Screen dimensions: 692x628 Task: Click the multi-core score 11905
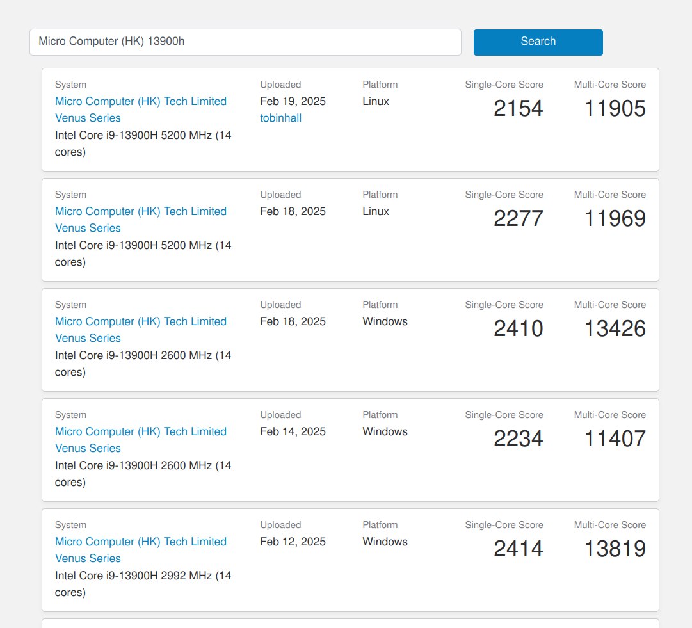[x=615, y=109]
